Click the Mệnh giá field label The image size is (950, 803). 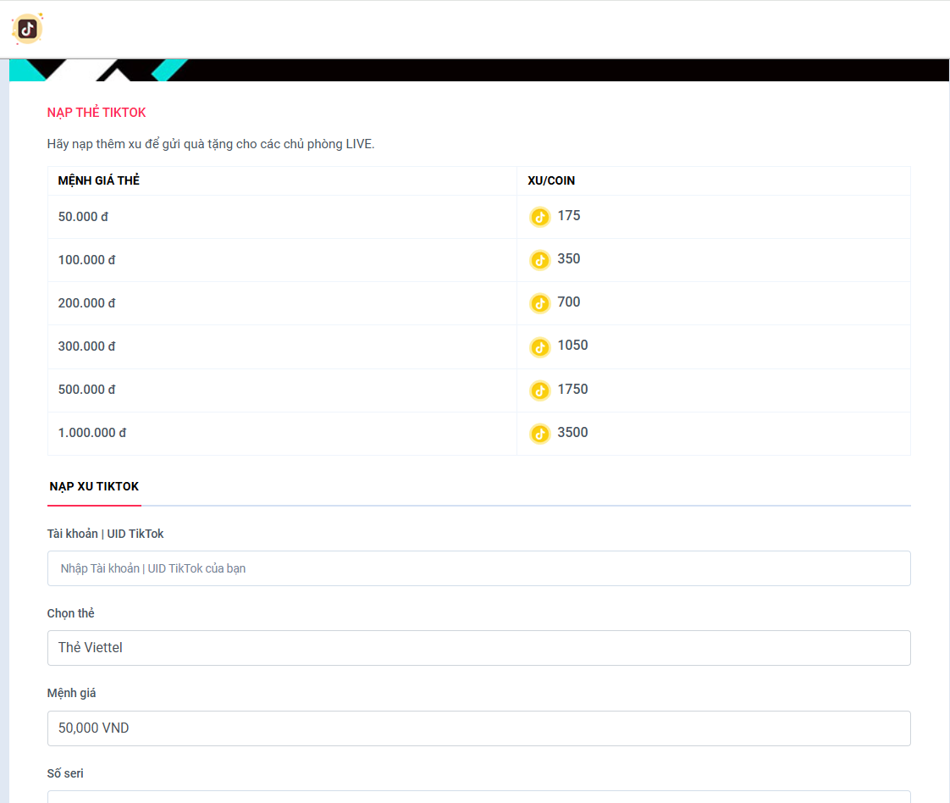pos(71,693)
